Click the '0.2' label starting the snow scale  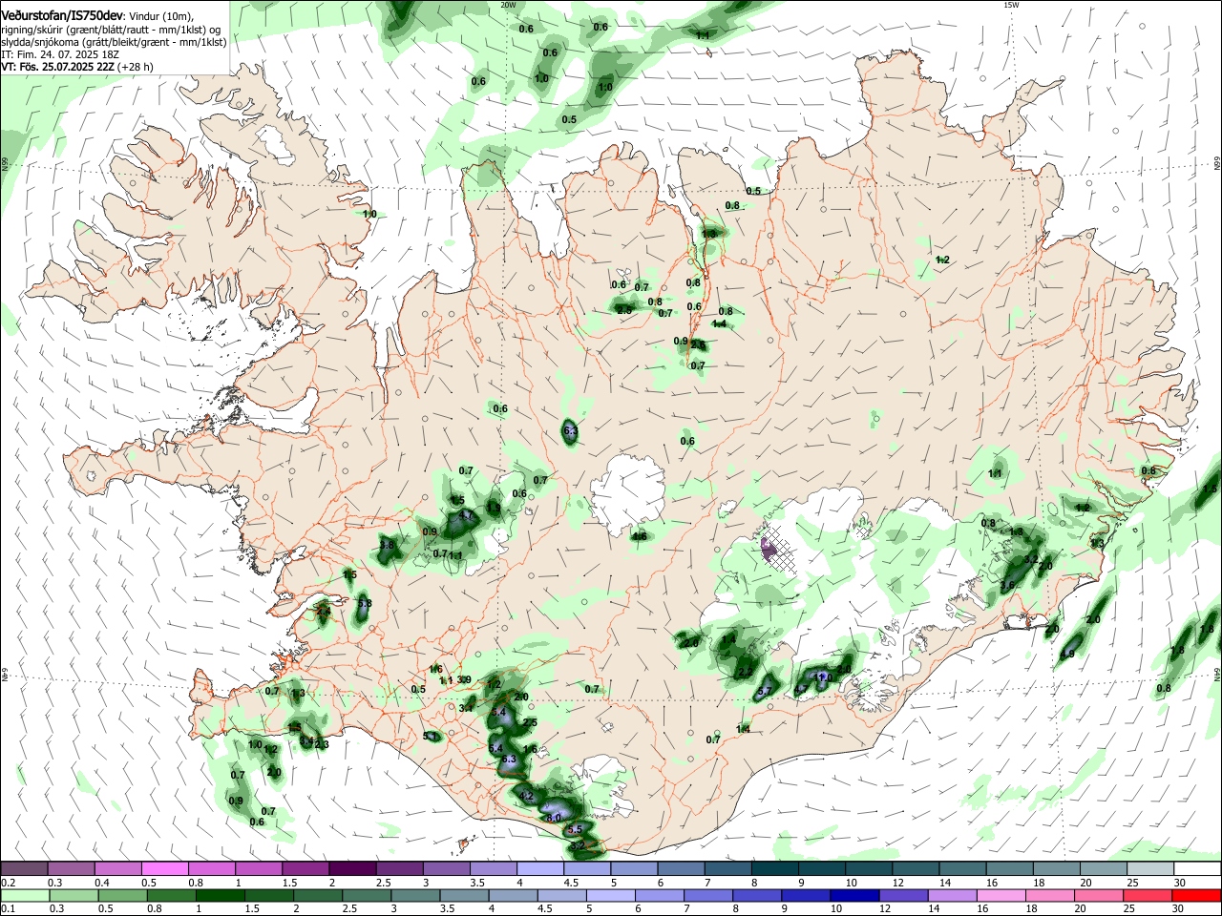click(9, 883)
